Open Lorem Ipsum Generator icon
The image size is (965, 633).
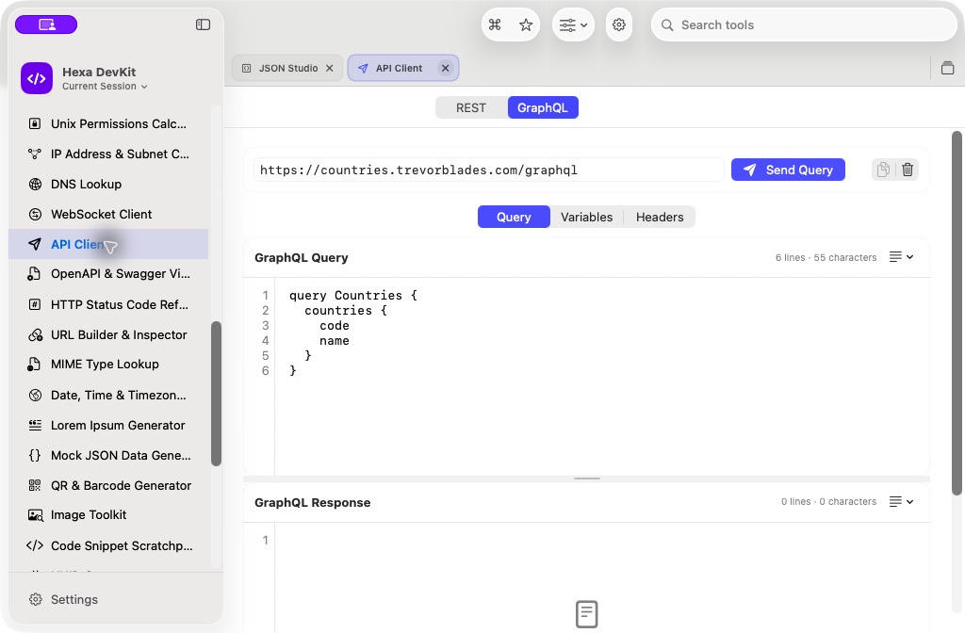(35, 425)
